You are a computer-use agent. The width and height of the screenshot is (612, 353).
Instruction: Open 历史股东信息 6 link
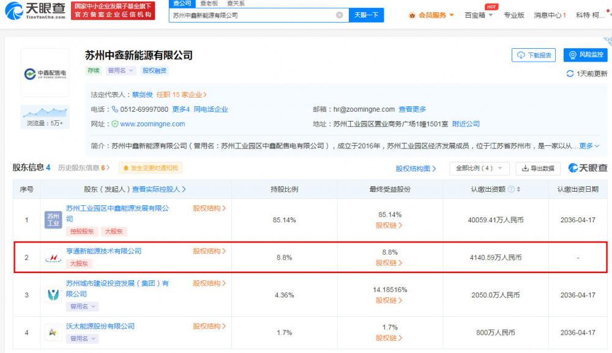pos(84,167)
